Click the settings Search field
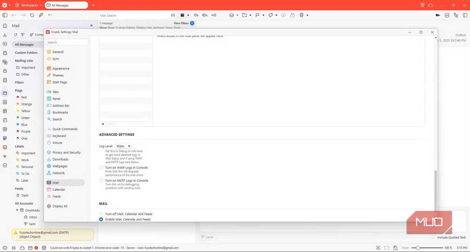 coord(67,42)
